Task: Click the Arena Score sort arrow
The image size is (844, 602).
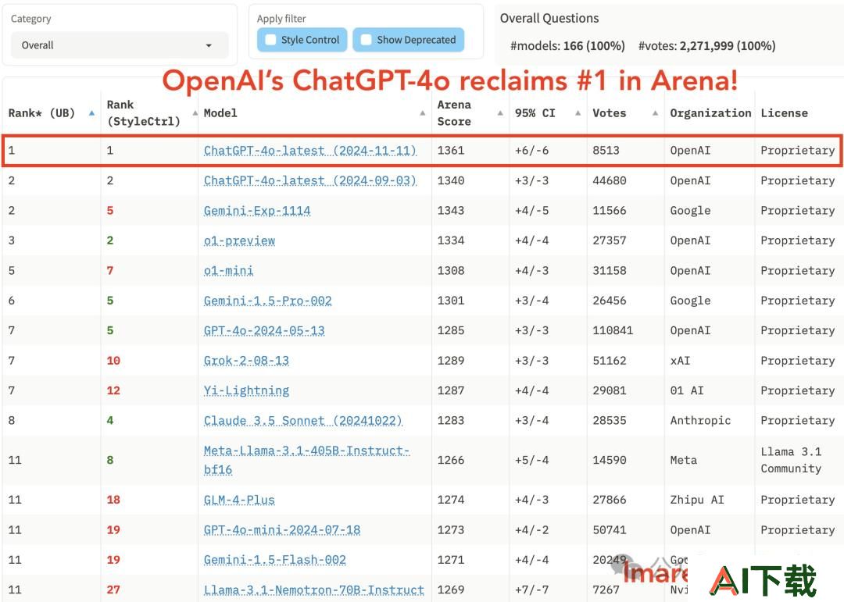Action: (x=500, y=113)
